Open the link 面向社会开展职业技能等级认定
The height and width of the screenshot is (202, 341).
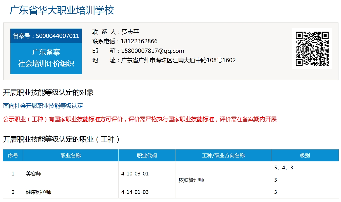coord(42,106)
